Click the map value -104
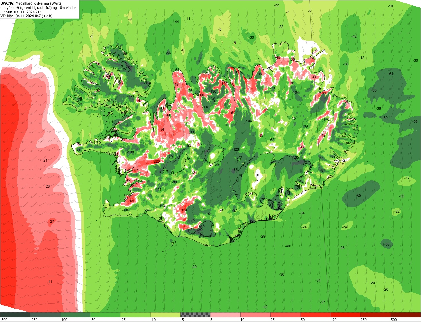The width and height of the screenshot is (421, 322). [x=296, y=92]
